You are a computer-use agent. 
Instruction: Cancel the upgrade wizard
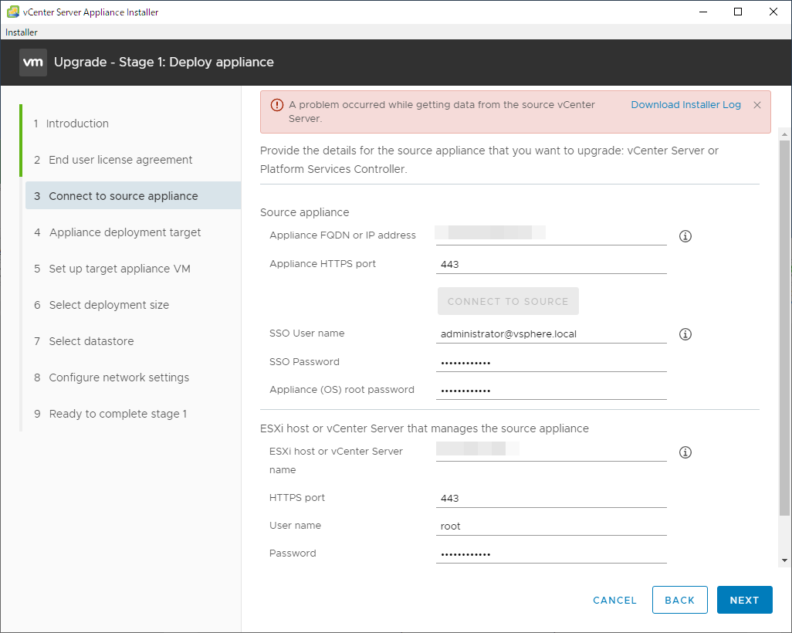614,600
